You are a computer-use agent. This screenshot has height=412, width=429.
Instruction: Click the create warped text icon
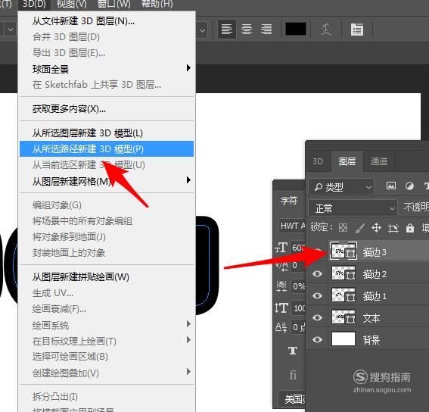coord(326,30)
